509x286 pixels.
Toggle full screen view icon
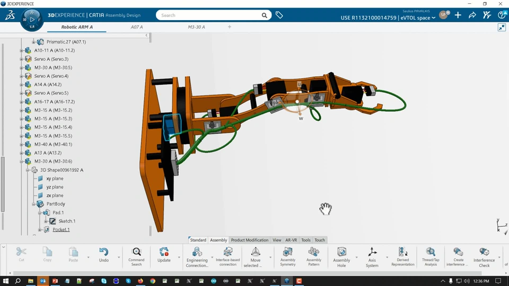[502, 27]
